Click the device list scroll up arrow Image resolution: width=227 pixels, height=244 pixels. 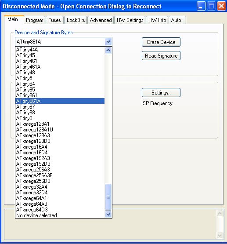point(108,50)
